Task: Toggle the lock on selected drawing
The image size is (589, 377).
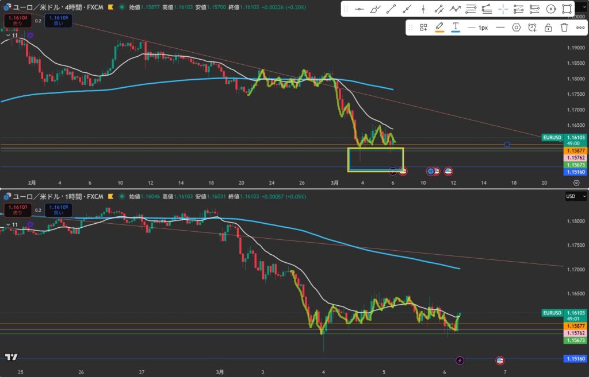Action: pos(548,28)
